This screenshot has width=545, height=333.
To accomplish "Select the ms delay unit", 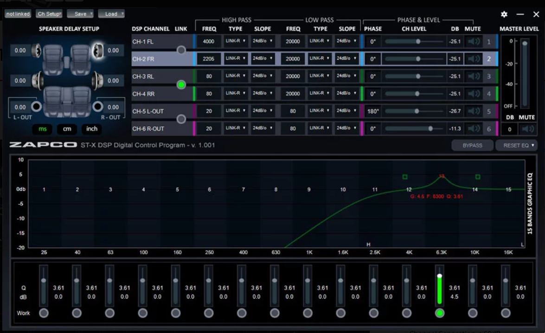I will pos(42,129).
